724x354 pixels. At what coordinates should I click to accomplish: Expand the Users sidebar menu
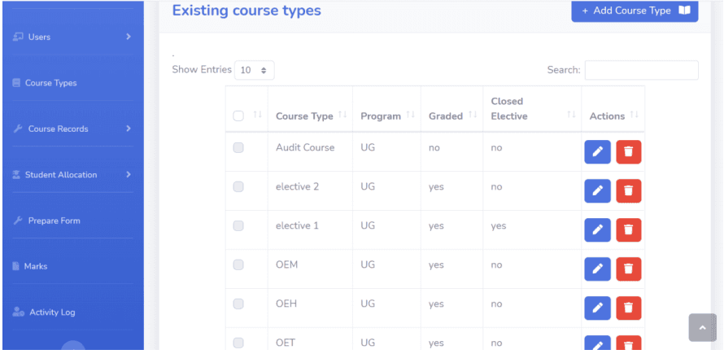72,37
